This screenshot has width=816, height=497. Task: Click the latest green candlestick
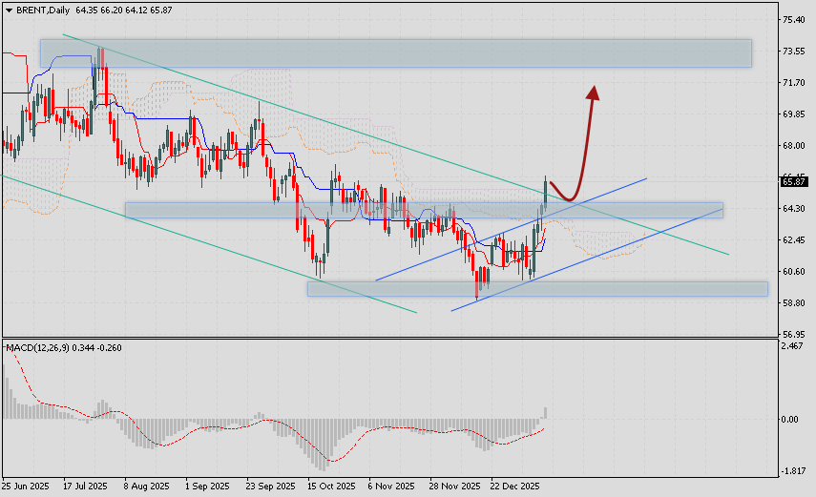point(545,189)
